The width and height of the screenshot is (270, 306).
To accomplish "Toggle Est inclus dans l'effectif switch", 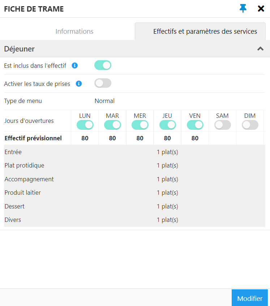I will 103,65.
